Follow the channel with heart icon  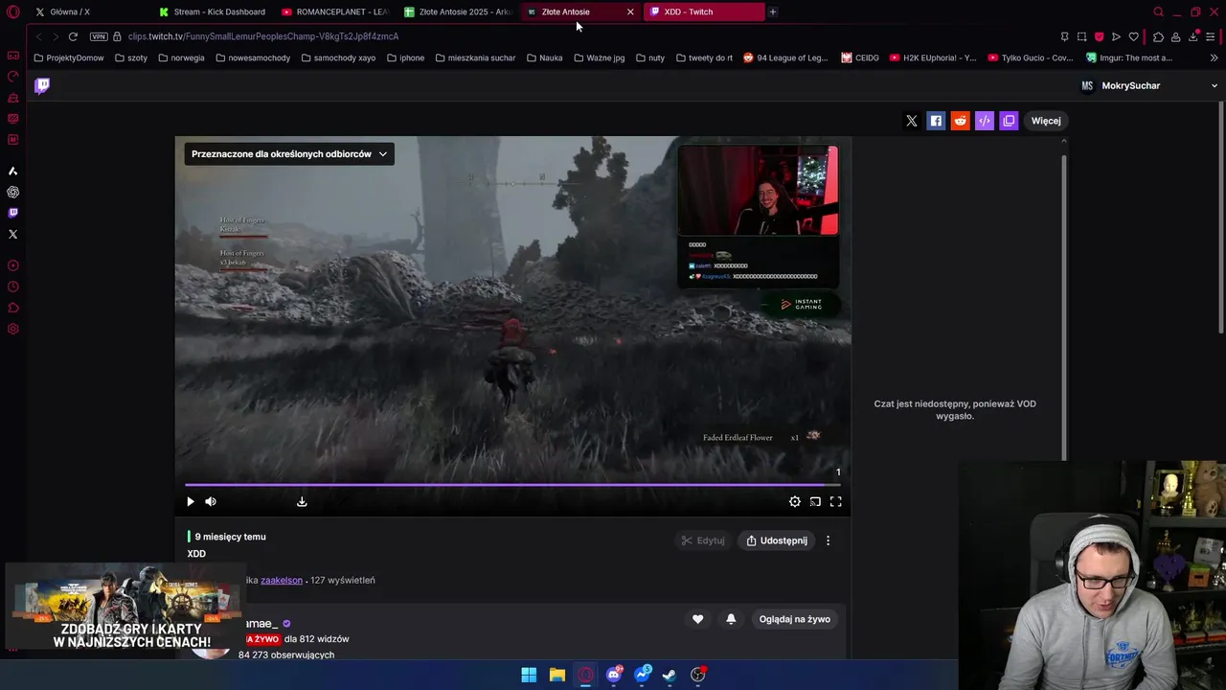point(697,619)
